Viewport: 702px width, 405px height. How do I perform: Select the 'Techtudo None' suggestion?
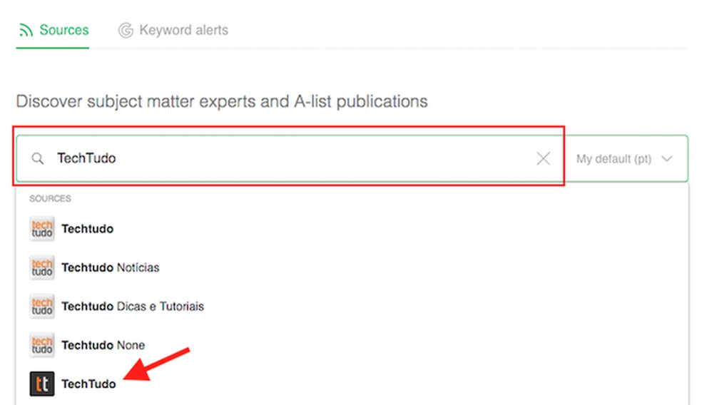coord(103,345)
